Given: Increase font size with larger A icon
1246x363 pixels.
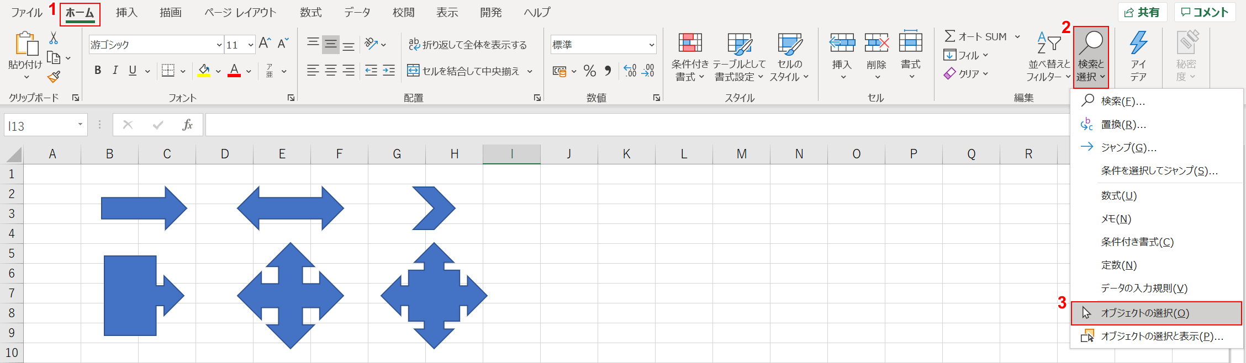Looking at the screenshot, I should pos(265,44).
